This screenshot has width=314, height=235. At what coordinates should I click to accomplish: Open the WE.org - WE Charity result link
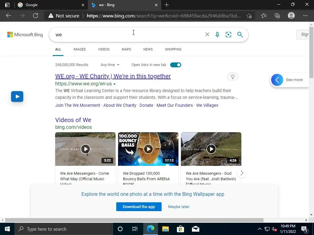coord(113,76)
